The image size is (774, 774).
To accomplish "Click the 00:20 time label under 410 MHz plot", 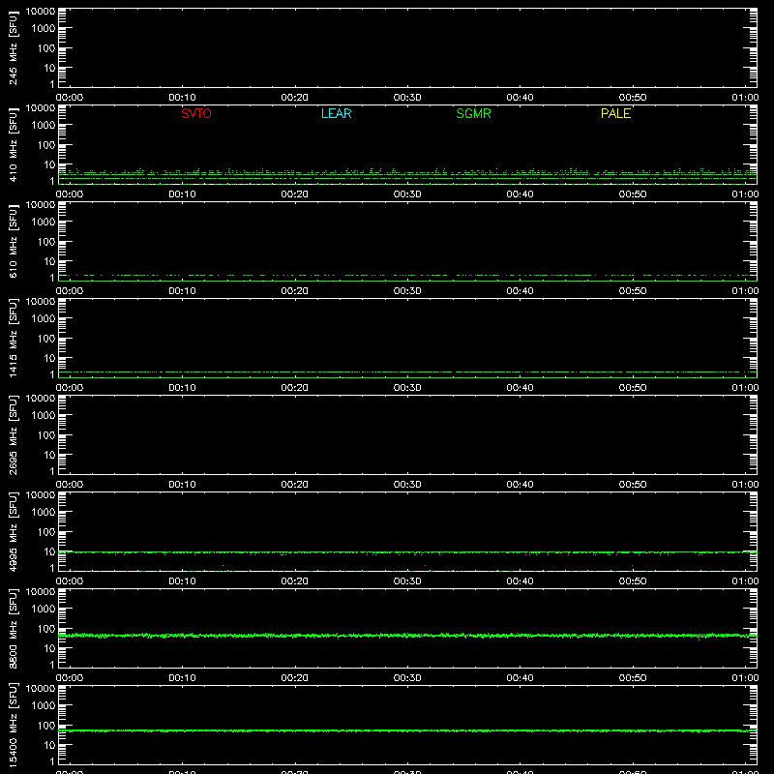I will click(x=295, y=194).
